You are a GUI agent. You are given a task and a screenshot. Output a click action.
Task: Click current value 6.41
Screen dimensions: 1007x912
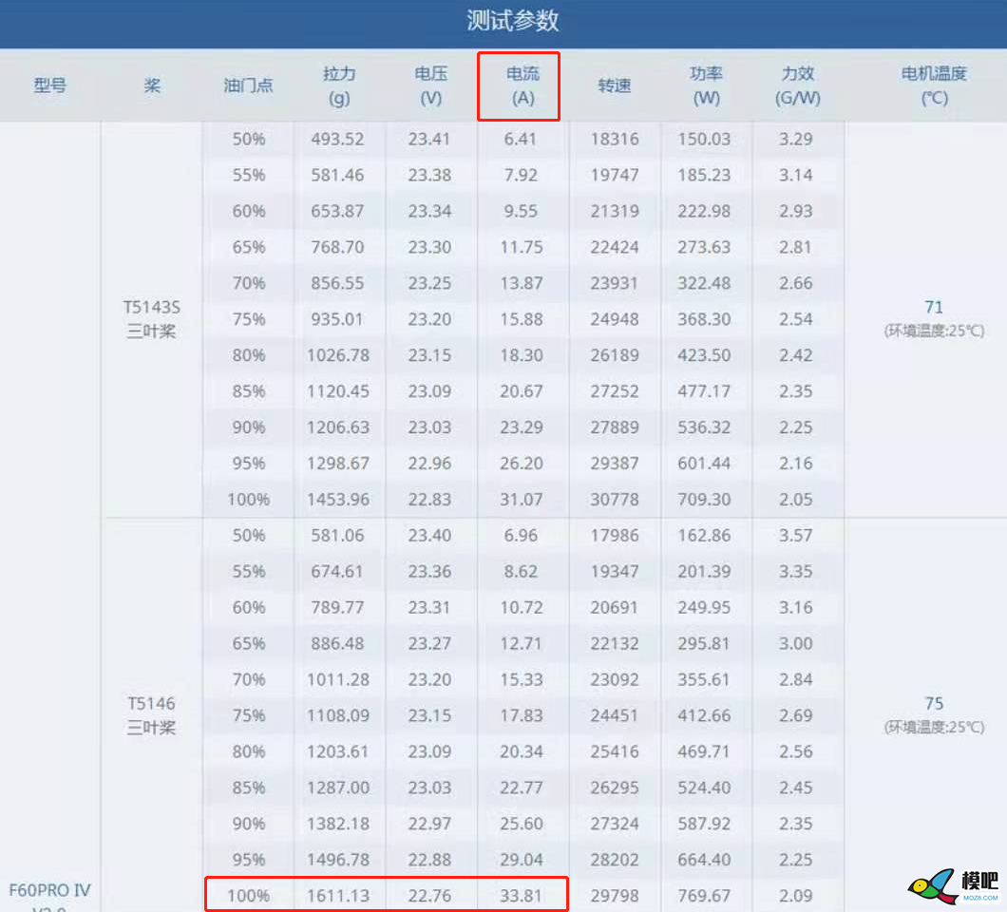pyautogui.click(x=521, y=139)
